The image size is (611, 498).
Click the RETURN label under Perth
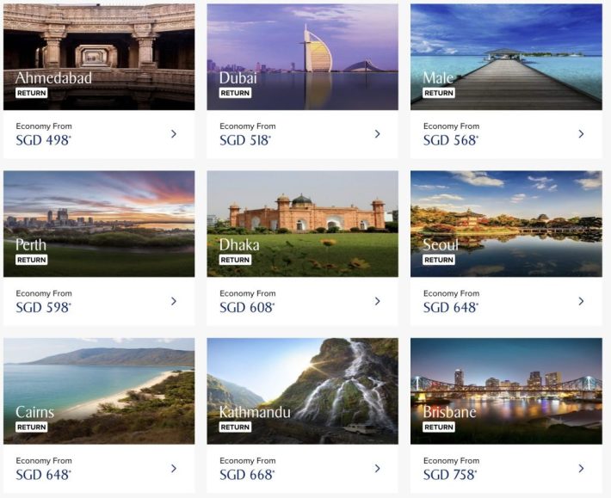pos(32,260)
